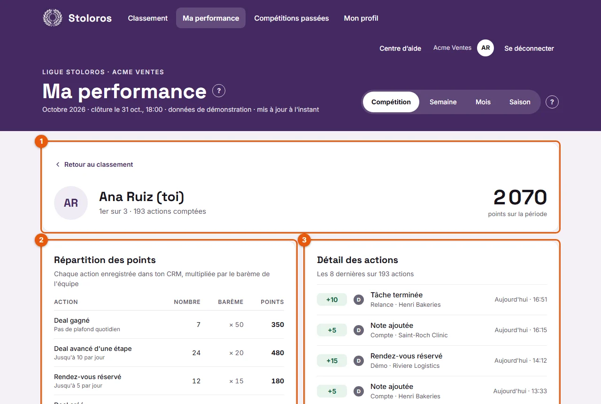Screen dimensions: 601x404
Task: Click the BARÈME column header
Action: click(231, 302)
